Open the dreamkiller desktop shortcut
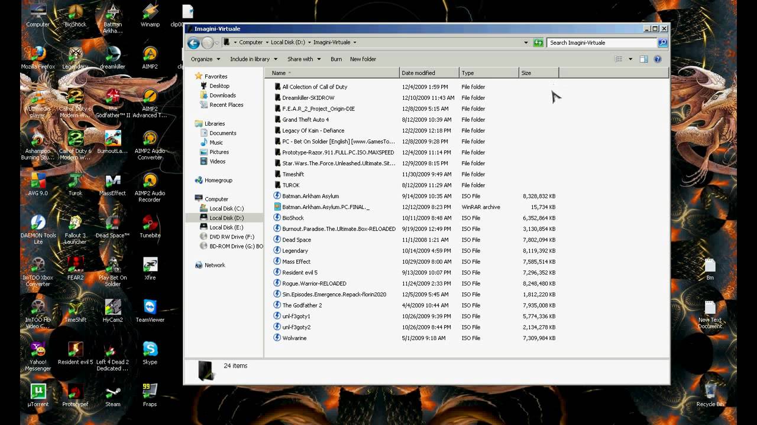The image size is (757, 425). 112,58
